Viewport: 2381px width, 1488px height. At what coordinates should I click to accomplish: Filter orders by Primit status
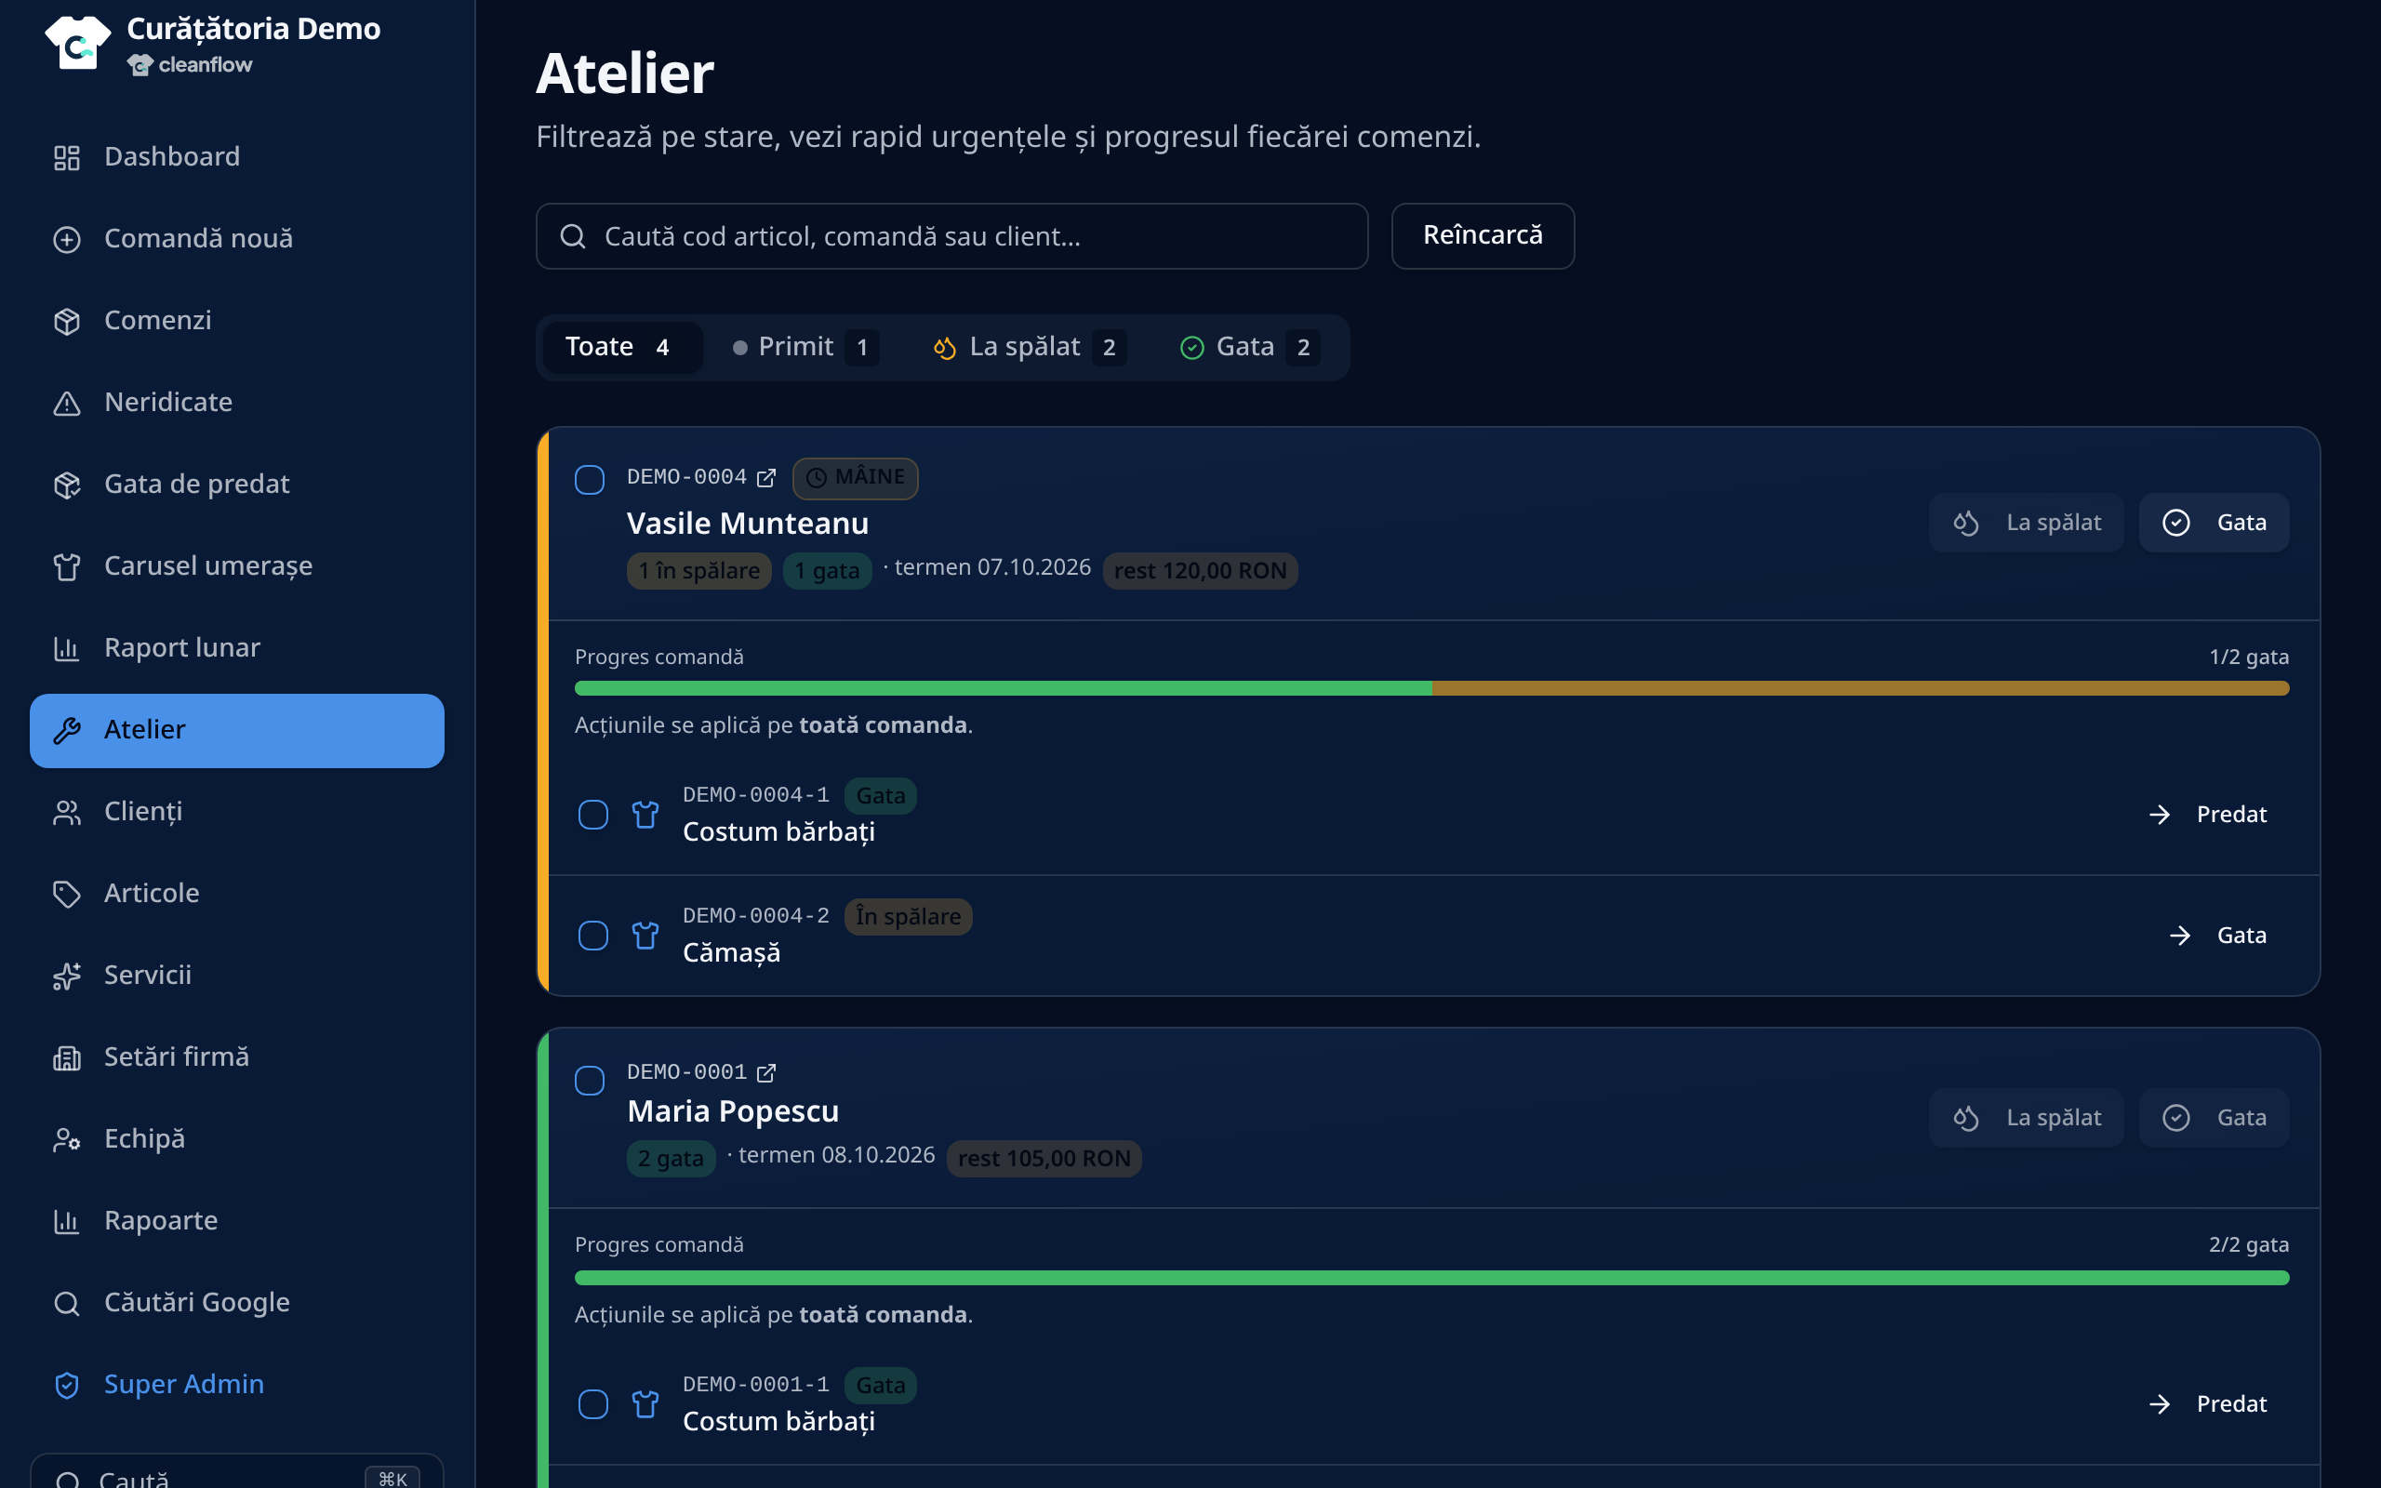click(805, 348)
